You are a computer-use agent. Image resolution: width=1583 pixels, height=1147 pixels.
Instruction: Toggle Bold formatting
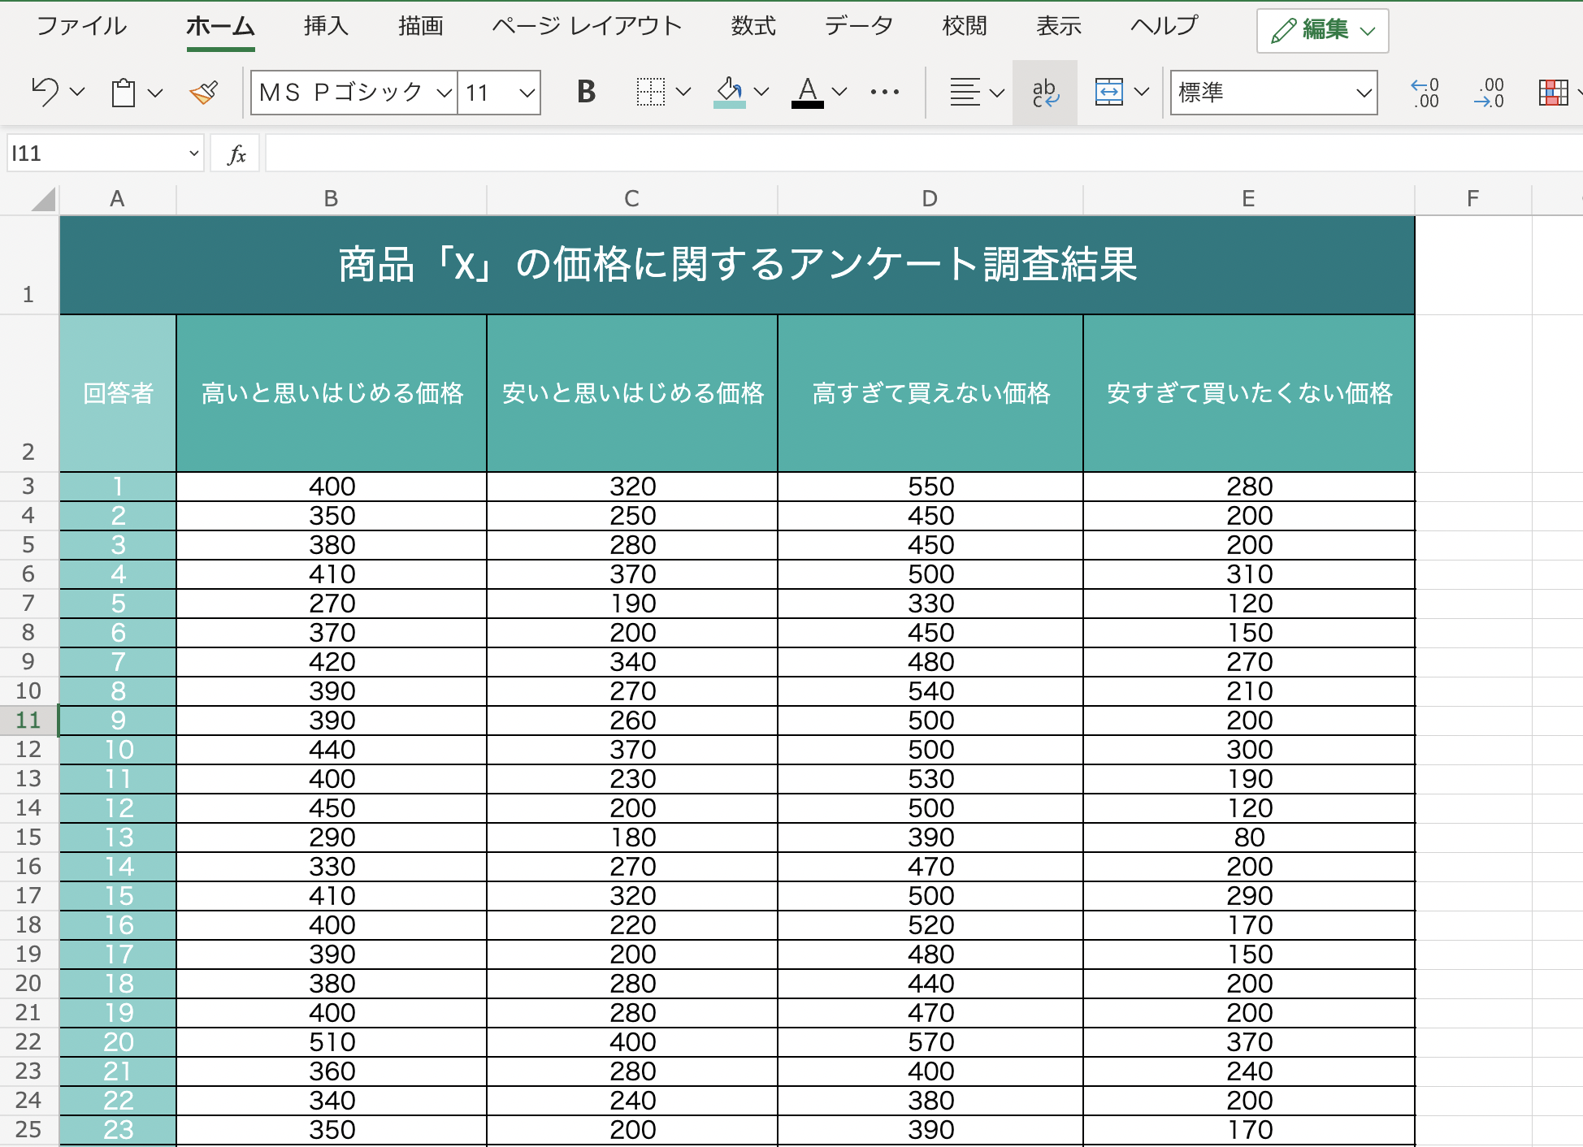(586, 92)
